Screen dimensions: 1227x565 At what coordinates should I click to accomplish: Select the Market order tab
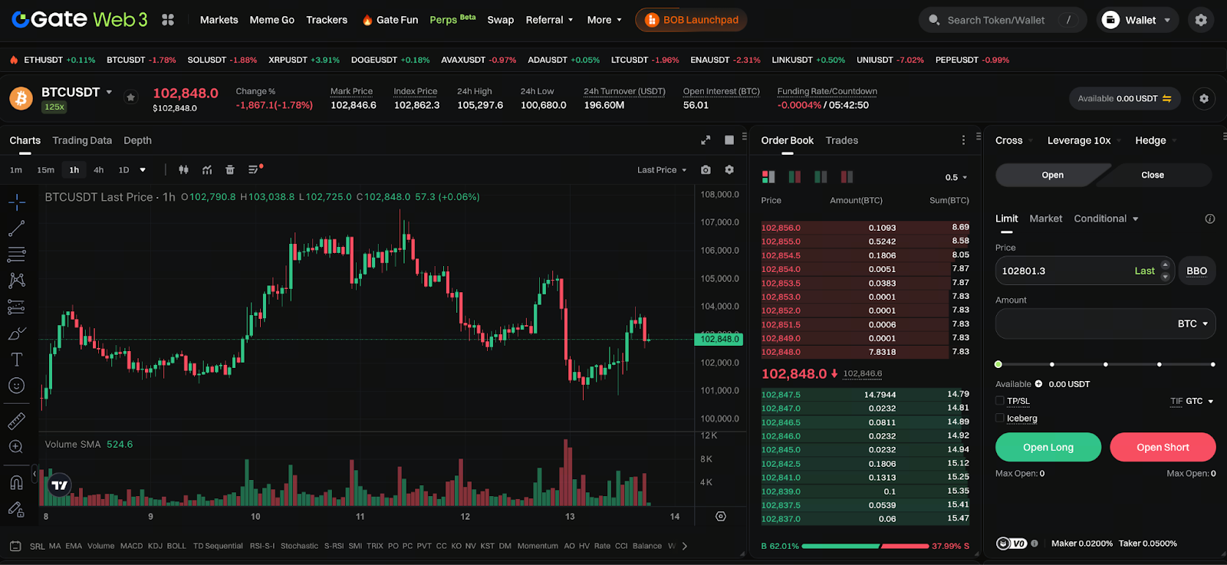point(1046,218)
